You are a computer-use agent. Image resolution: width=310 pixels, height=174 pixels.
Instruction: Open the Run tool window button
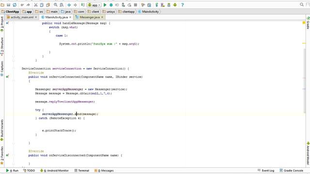coord(12,171)
